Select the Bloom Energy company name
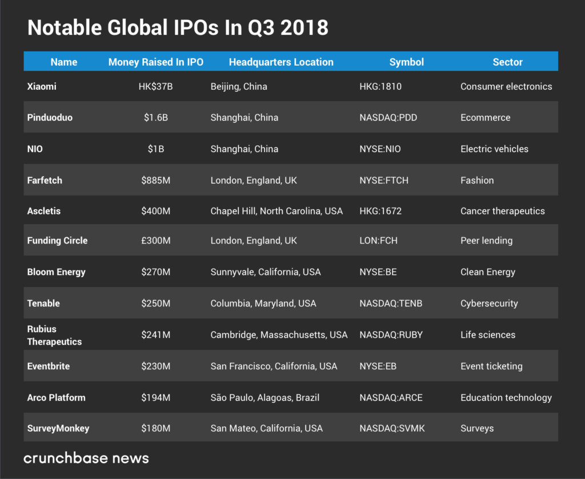This screenshot has width=585, height=479. pos(57,272)
